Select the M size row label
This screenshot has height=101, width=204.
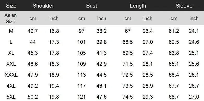[11, 31]
